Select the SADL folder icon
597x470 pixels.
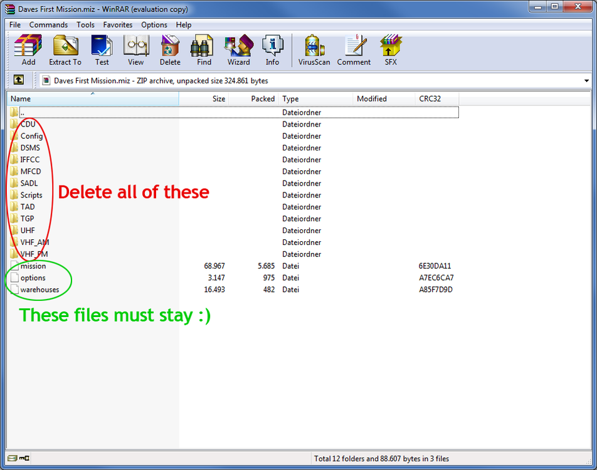pos(14,183)
